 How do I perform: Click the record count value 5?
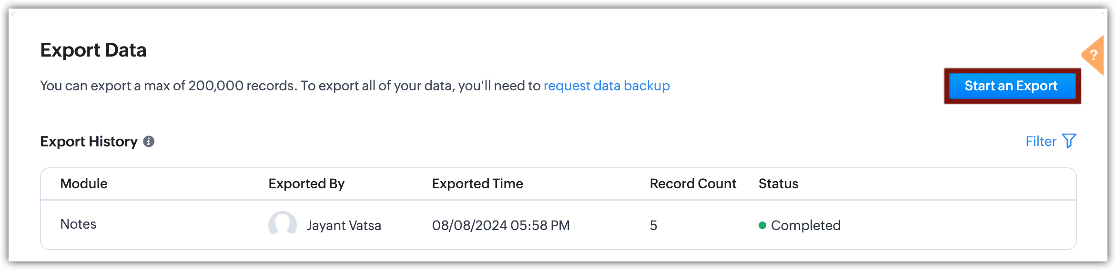click(653, 225)
